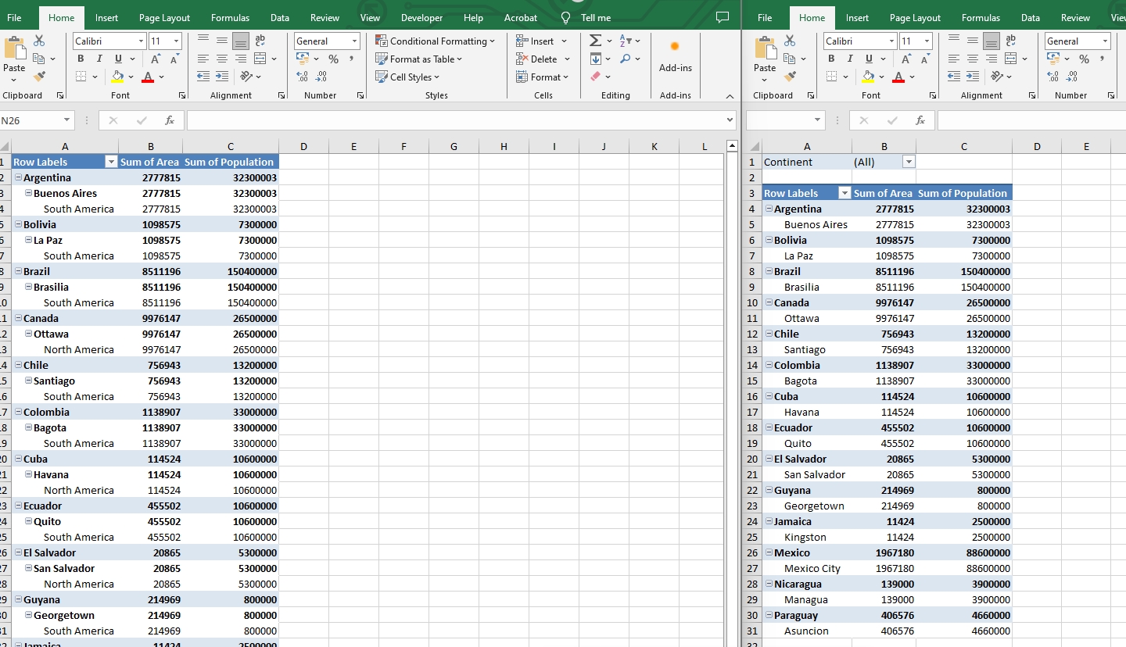
Task: Expand the left window formula bar
Action: click(730, 120)
